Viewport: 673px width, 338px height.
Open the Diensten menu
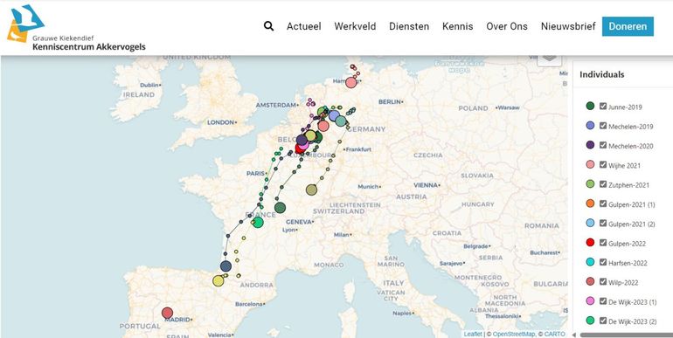click(x=409, y=26)
